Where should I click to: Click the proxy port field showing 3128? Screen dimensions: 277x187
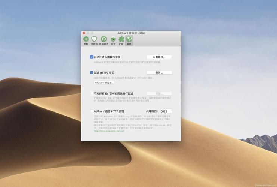click(x=166, y=111)
